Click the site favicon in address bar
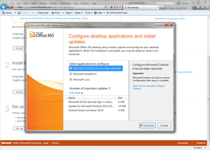 pos(15,7)
